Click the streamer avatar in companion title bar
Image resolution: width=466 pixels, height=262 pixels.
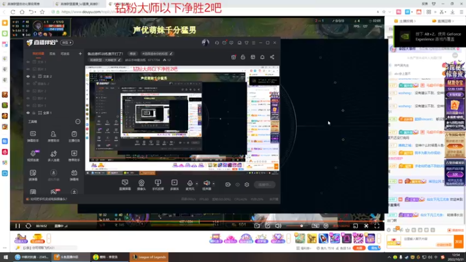click(x=206, y=43)
